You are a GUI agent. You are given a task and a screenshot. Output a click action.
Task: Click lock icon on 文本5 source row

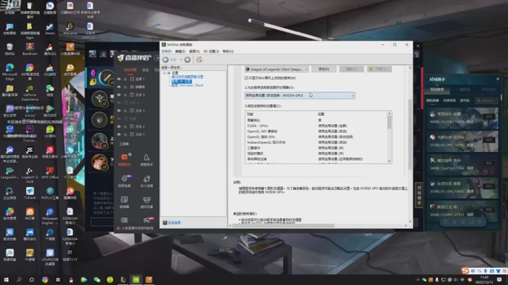pyautogui.click(x=125, y=94)
